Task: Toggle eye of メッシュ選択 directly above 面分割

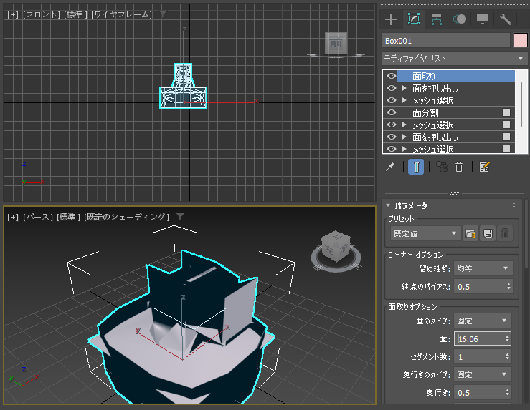Action: tap(392, 100)
